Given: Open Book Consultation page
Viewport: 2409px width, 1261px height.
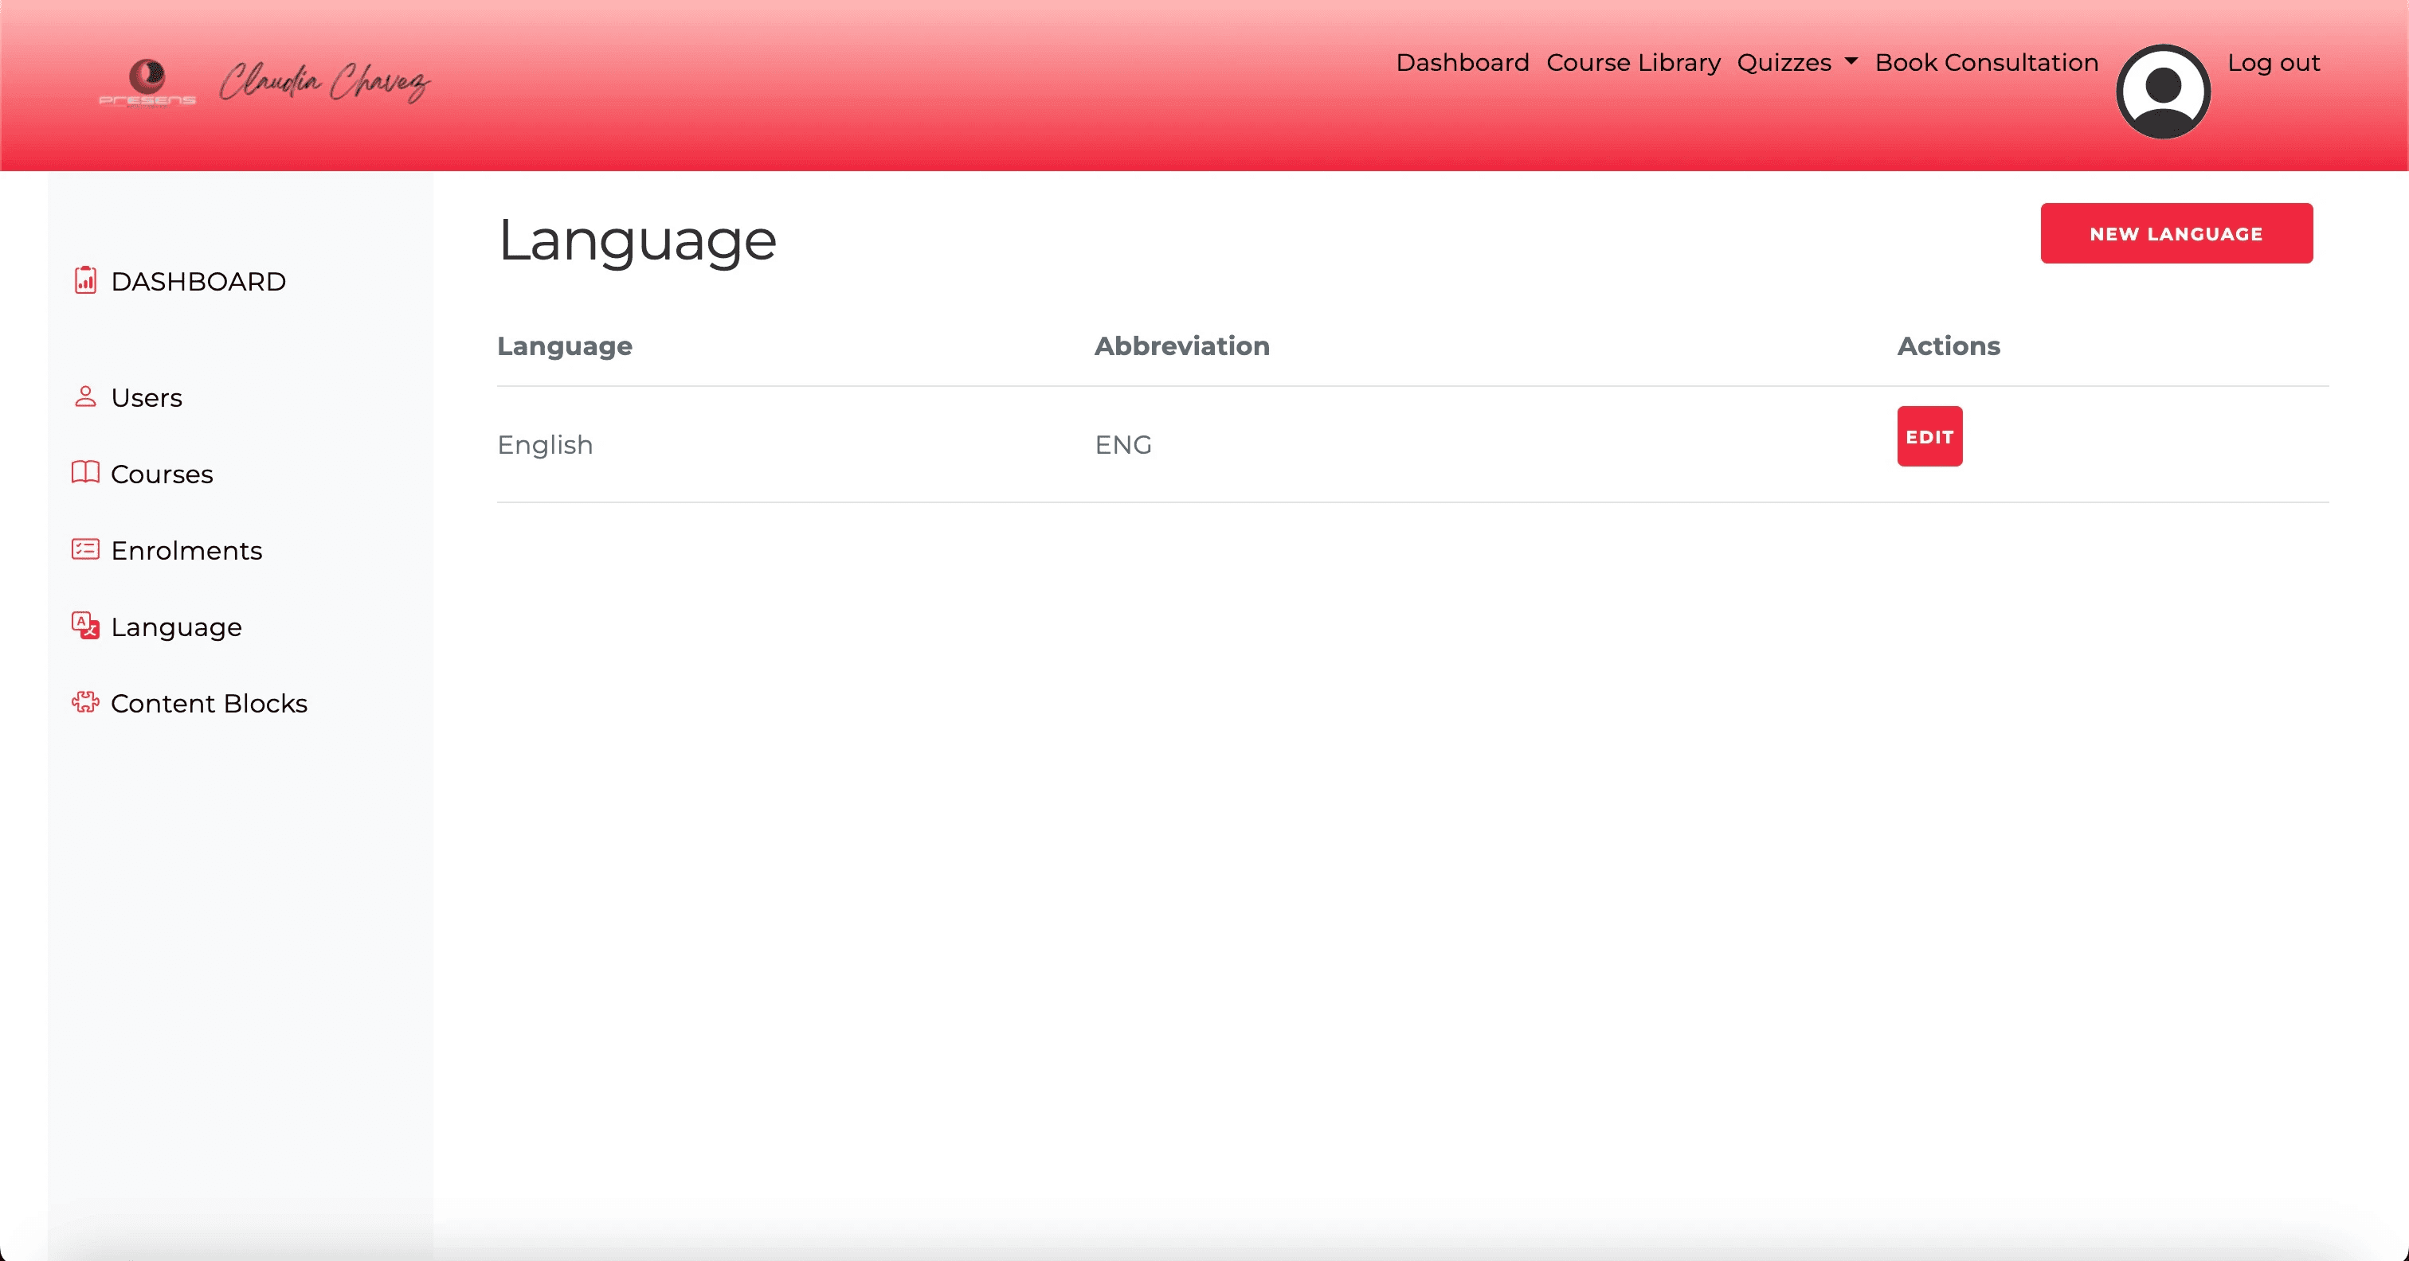Looking at the screenshot, I should tap(1986, 63).
